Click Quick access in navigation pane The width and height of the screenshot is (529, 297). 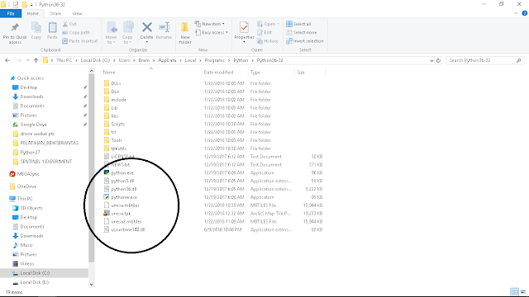[31, 78]
